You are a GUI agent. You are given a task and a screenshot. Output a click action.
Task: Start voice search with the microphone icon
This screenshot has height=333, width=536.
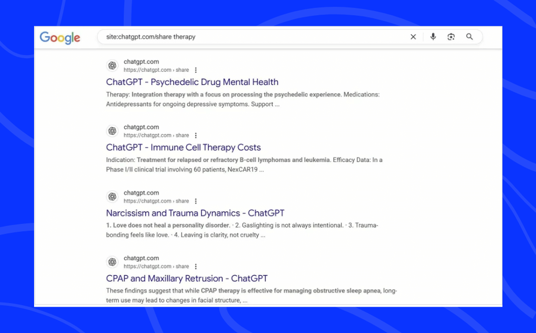tap(433, 37)
